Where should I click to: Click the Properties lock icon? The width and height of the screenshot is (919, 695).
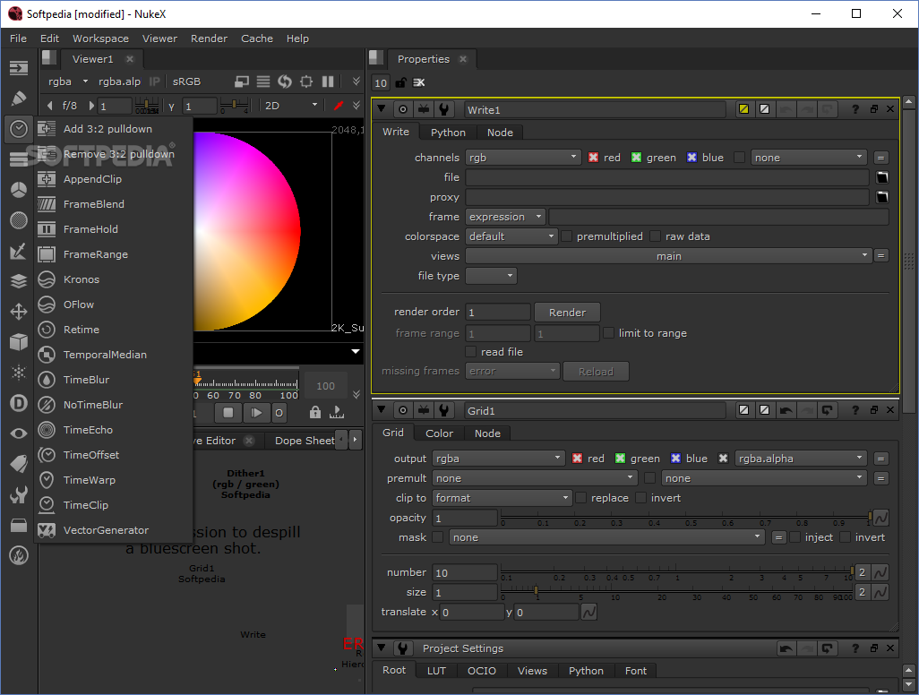point(400,82)
